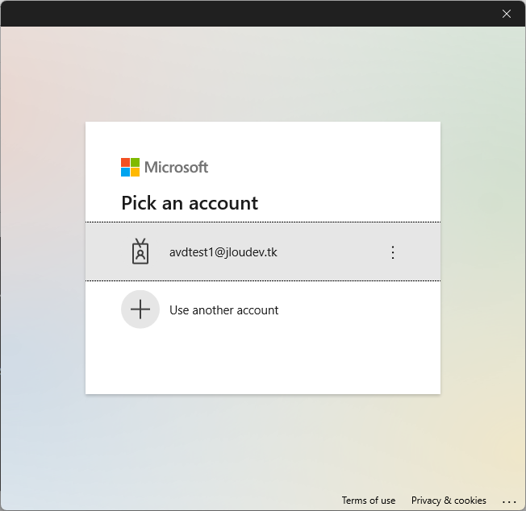Close the sign-in window
Viewport: 526px width, 511px height.
507,14
